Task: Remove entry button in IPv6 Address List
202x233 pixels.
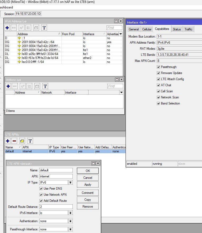Action: point(14,28)
